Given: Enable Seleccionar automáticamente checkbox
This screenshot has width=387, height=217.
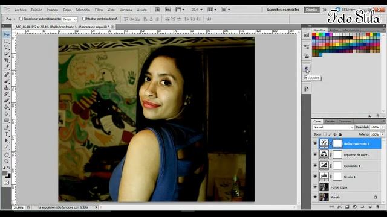Looking at the screenshot, I should [21, 19].
